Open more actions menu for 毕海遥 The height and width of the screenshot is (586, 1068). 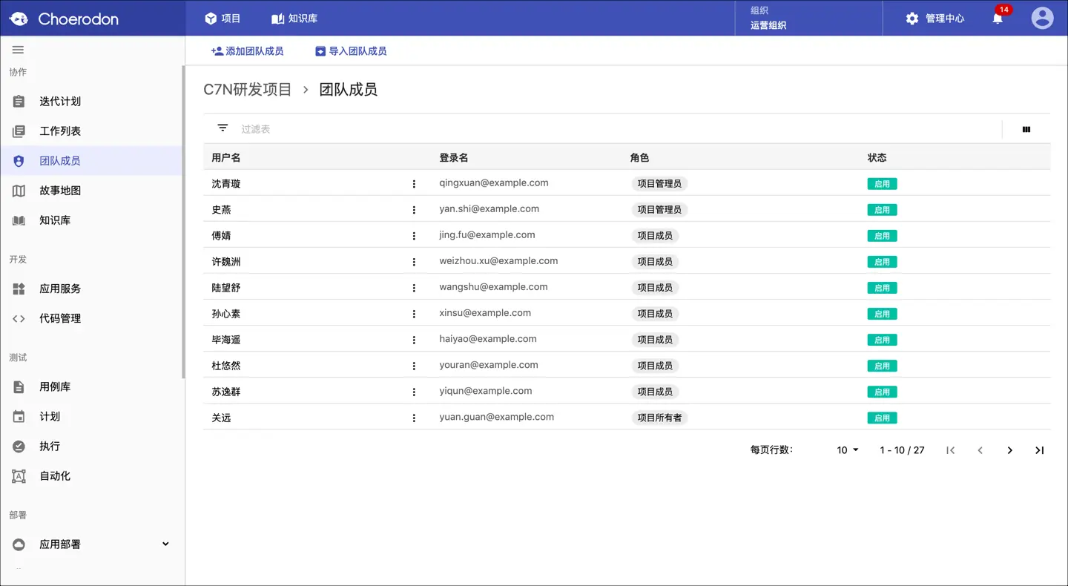414,340
